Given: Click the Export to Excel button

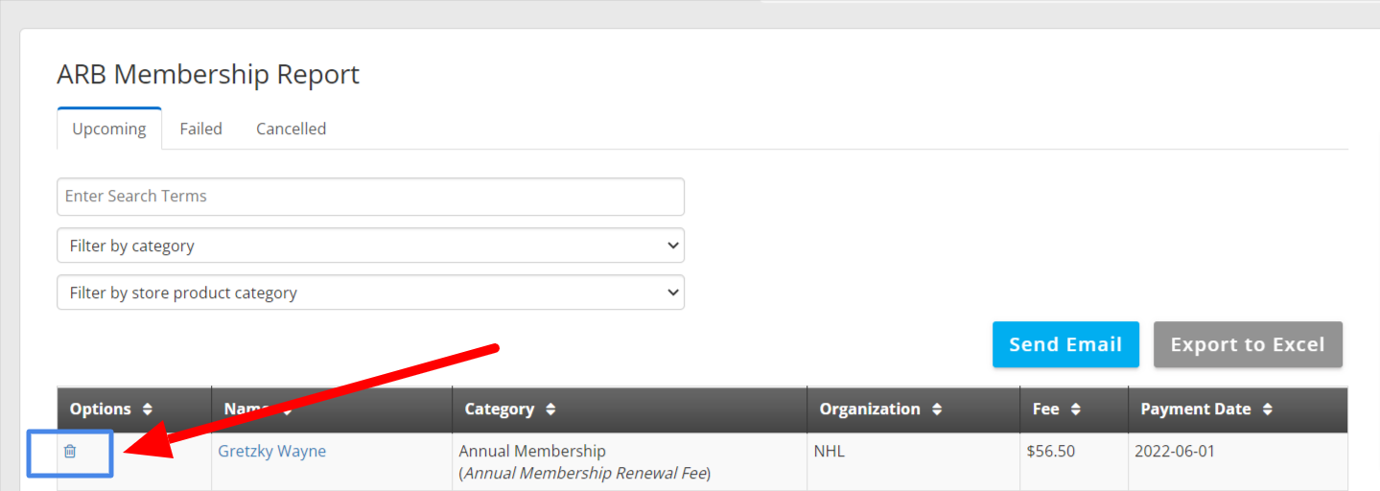Looking at the screenshot, I should 1248,344.
